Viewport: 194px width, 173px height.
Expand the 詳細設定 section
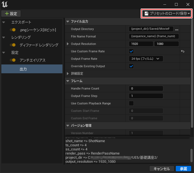coord(68,74)
